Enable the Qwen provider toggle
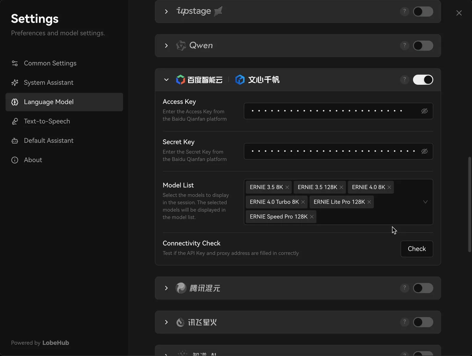This screenshot has width=472, height=356. point(423,46)
